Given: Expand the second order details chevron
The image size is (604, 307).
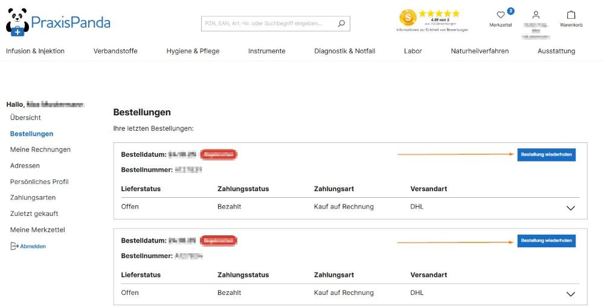Looking at the screenshot, I should point(570,294).
